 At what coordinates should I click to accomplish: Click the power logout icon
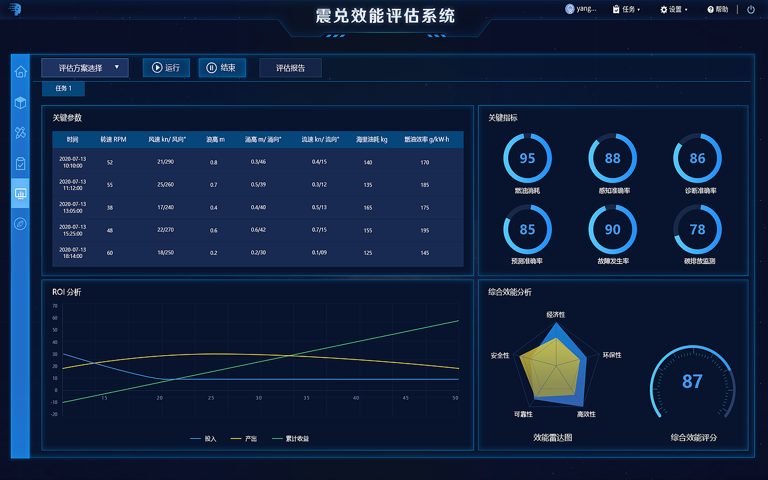click(751, 9)
